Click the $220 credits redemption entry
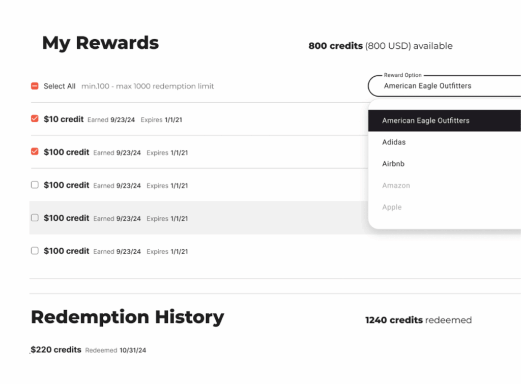Screen dimensions: 521x384 pyautogui.click(x=55, y=349)
